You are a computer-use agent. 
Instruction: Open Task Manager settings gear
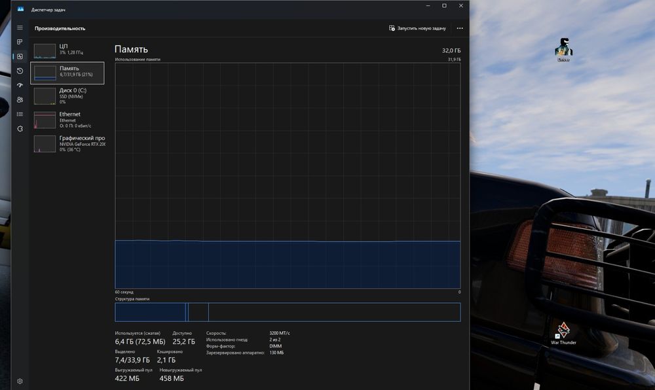click(20, 381)
